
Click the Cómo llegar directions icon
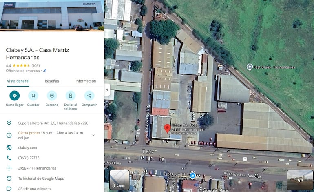15,96
